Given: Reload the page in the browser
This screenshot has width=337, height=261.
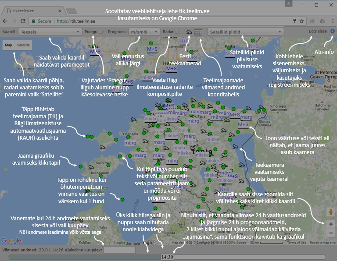Looking at the screenshot, I should (x=22, y=21).
